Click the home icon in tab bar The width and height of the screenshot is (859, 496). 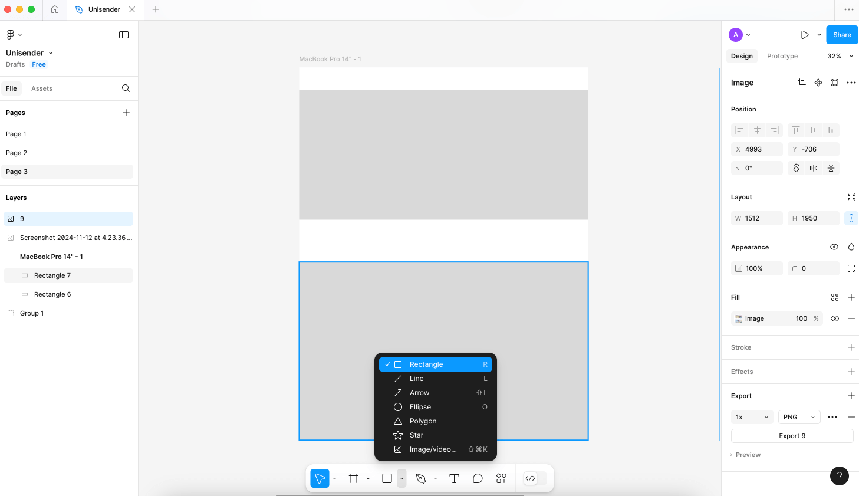tap(55, 9)
